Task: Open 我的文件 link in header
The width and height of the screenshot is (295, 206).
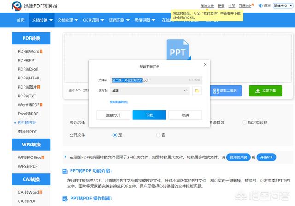Action: tap(207, 6)
